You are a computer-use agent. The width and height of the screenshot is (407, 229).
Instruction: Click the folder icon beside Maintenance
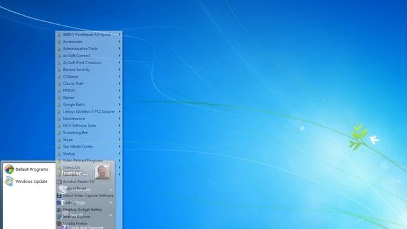[59, 119]
